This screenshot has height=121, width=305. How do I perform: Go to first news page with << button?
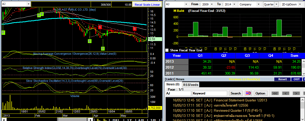[x=275, y=93]
